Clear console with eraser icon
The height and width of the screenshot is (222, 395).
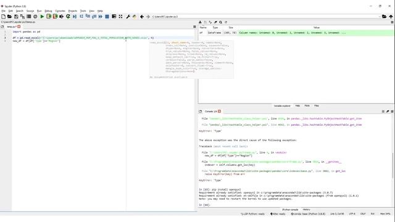point(388,111)
